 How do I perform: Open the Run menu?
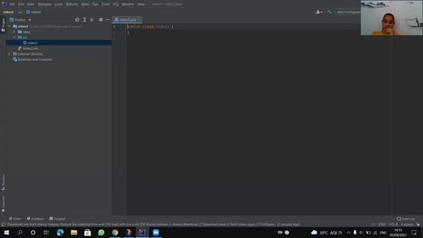[x=95, y=4]
